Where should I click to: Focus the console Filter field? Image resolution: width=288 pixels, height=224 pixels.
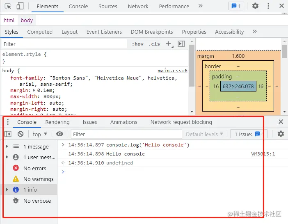tap(126, 134)
